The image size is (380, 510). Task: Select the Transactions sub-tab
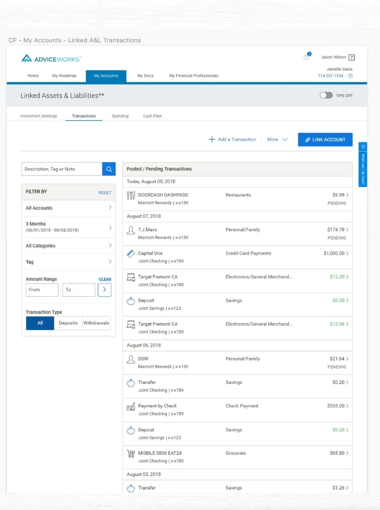point(84,116)
